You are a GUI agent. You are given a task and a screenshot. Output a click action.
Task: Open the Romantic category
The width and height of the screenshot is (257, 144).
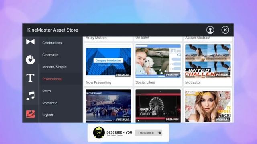click(50, 103)
